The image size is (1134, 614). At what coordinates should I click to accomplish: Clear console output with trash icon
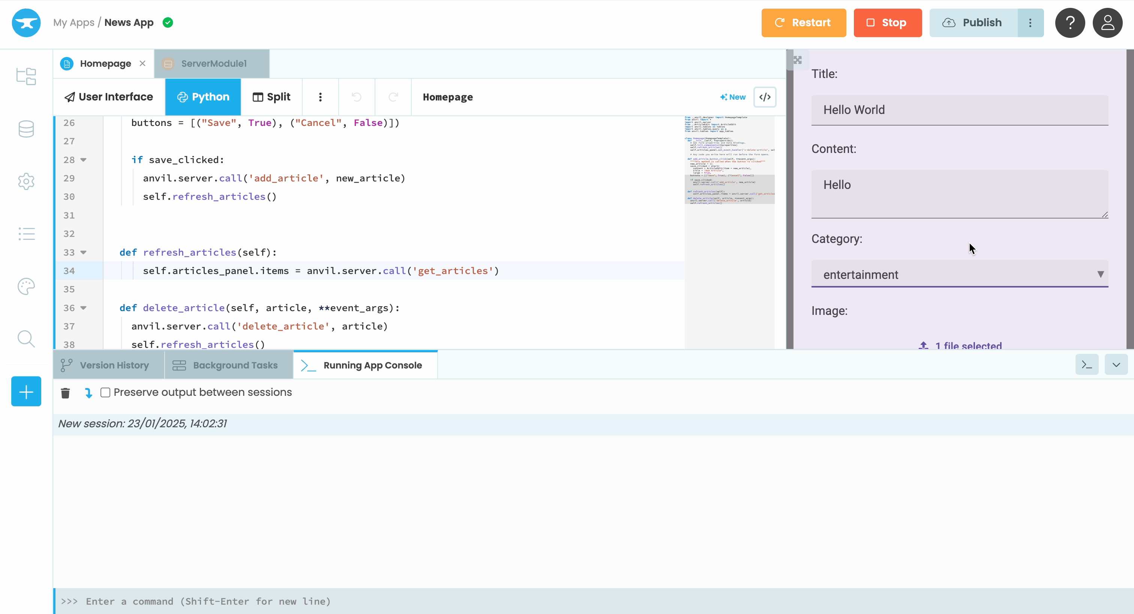coord(65,392)
